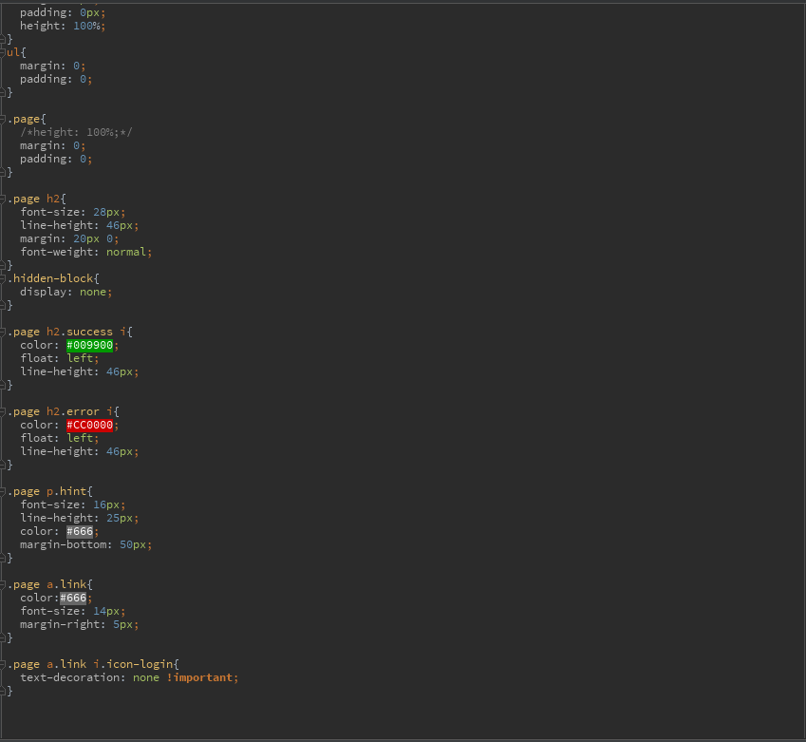Click the font-weight normal value
Screen dimensions: 806x742
click(x=126, y=253)
